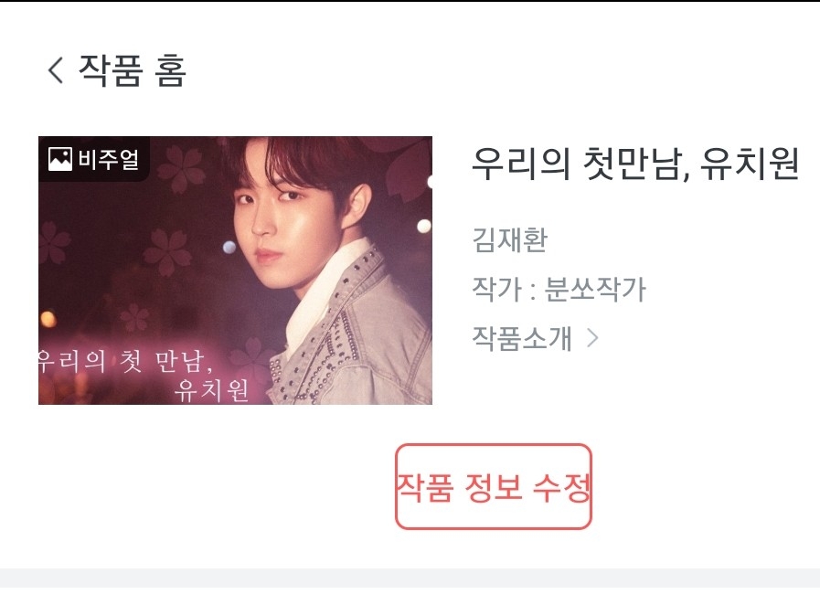This screenshot has width=820, height=615.
Task: Click the 작품 홈 header title
Action: [x=133, y=70]
